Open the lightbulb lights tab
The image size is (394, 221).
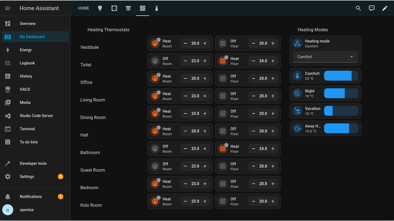pyautogui.click(x=100, y=8)
